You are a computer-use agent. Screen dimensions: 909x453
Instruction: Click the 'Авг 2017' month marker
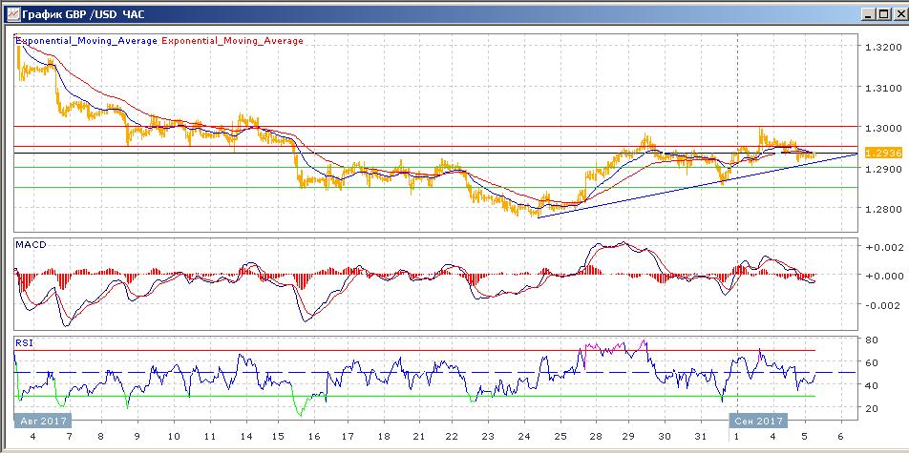[42, 421]
